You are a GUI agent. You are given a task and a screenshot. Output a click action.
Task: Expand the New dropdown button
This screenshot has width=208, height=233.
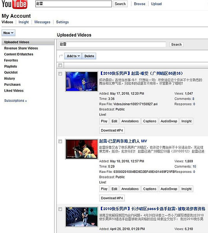pyautogui.click(x=8, y=33)
